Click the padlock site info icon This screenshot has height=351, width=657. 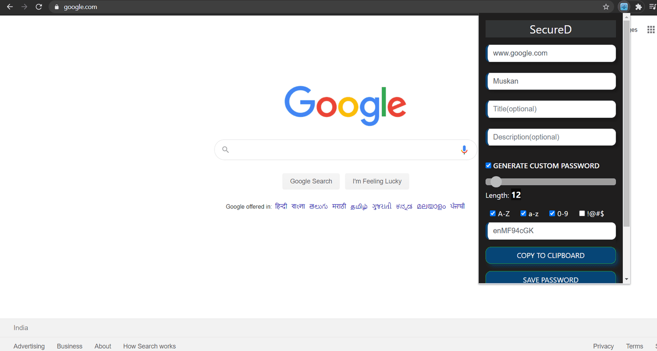[57, 7]
